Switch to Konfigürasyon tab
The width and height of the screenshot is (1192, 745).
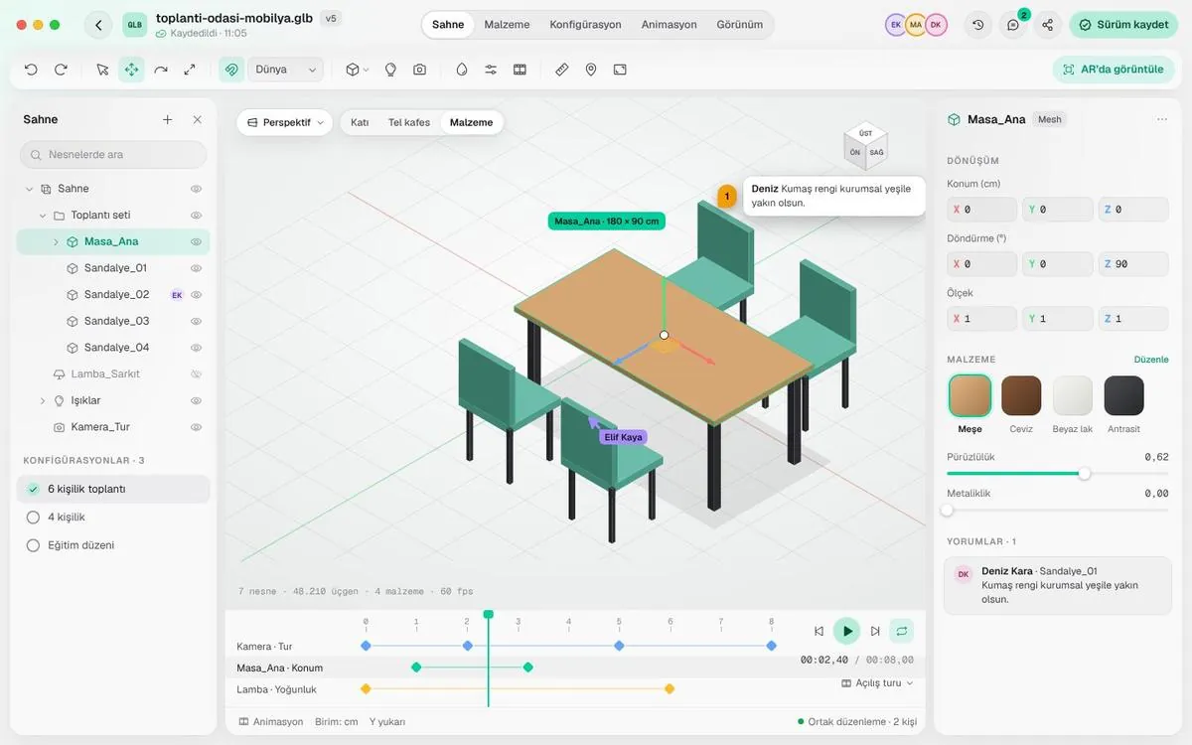[585, 25]
